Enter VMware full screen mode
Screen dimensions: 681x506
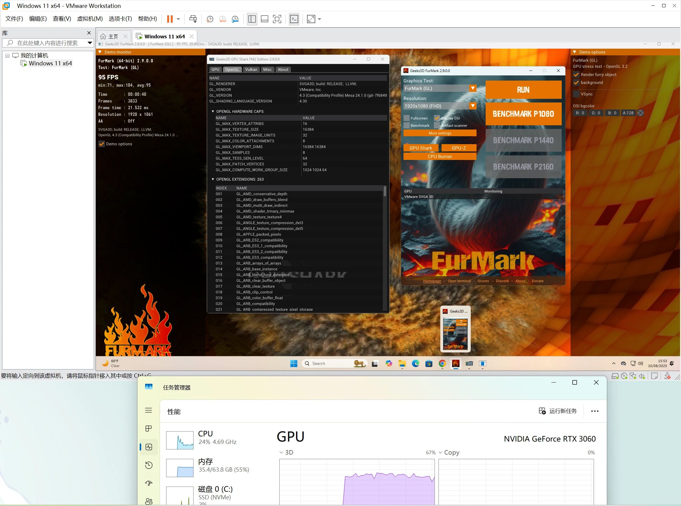pos(277,19)
